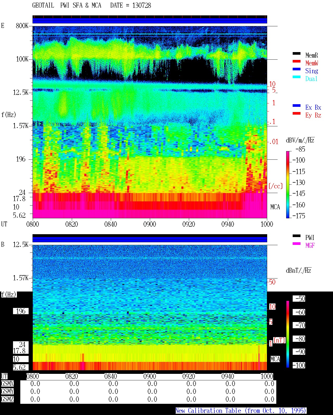This screenshot has height=415, width=333.
Task: Click the '100K' frequency axis label
Action: [x=22, y=59]
